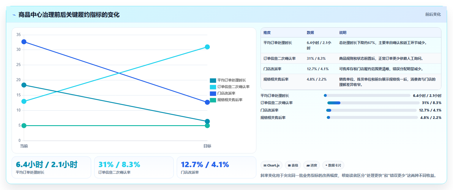Click the 规格相关售后率 legend label
Screen dimensions: 453x190
tap(230, 100)
